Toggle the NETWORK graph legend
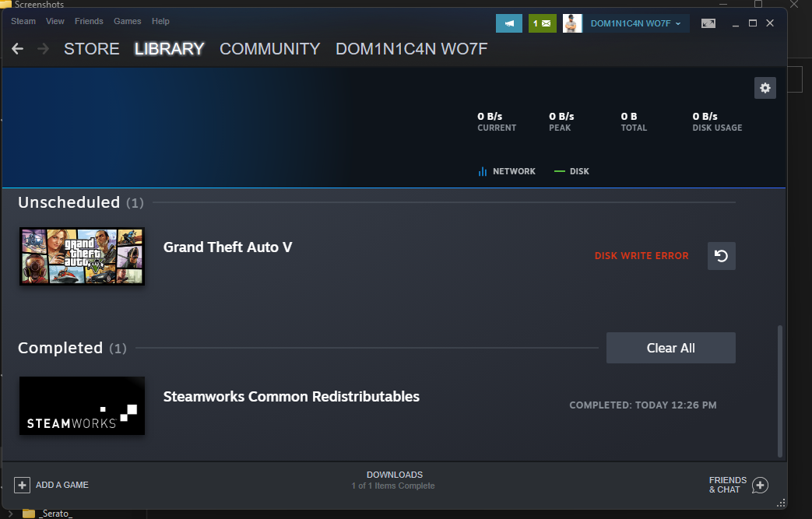Viewport: 812px width, 519px height. click(507, 171)
